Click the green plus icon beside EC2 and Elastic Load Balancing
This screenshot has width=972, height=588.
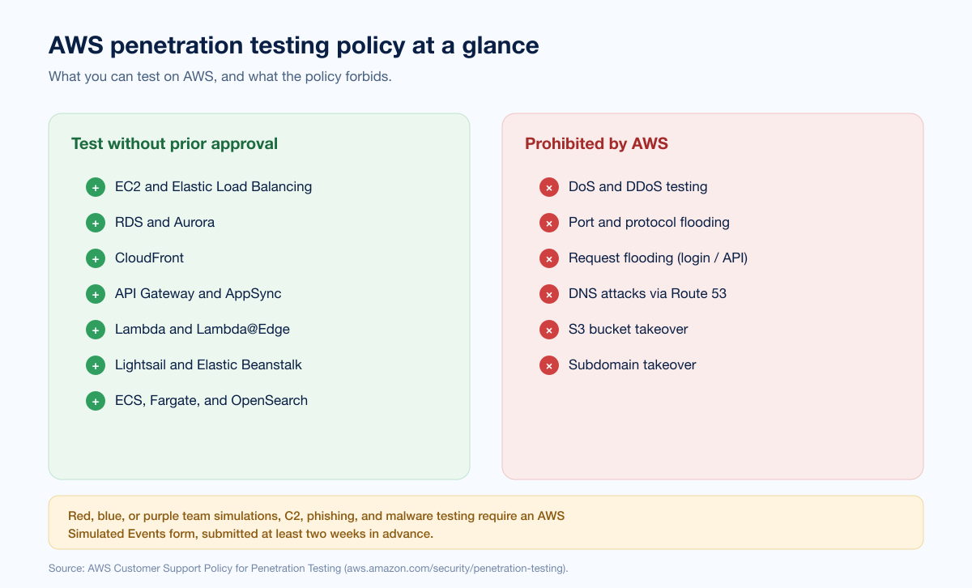click(96, 187)
